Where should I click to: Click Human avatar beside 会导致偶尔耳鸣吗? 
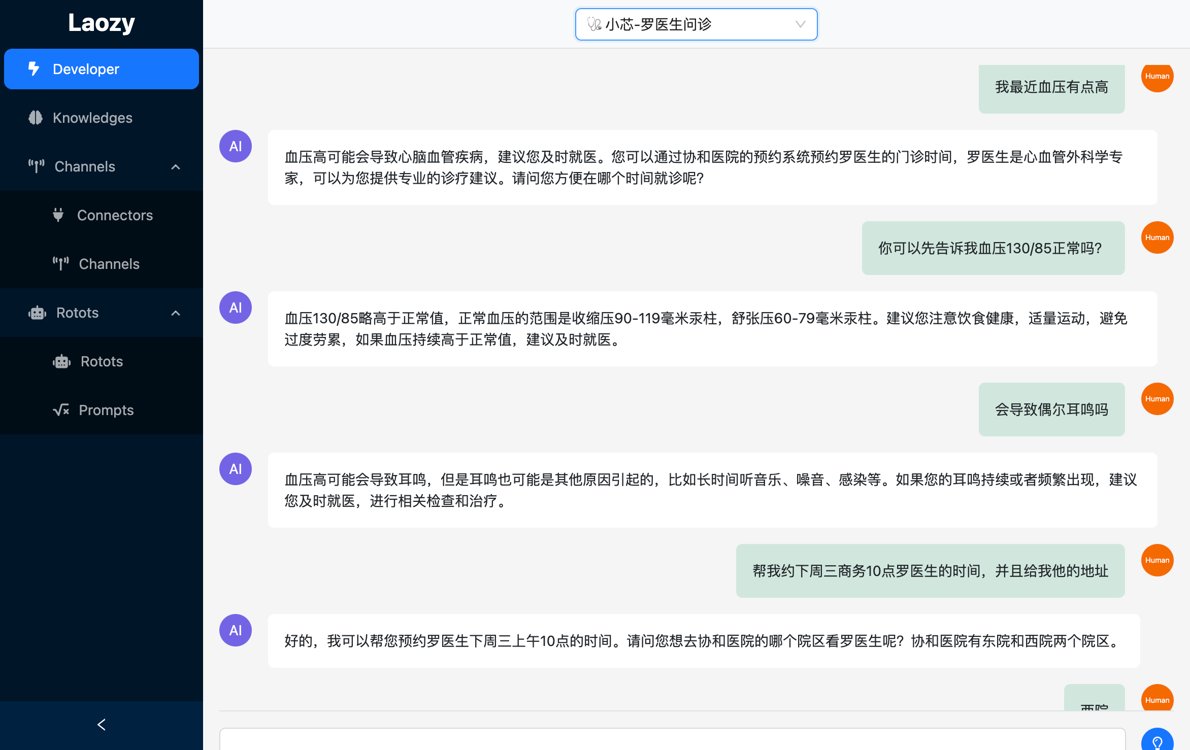click(x=1157, y=399)
